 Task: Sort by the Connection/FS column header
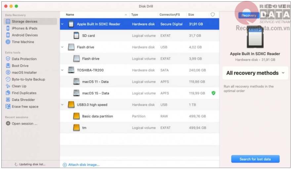click(x=170, y=15)
